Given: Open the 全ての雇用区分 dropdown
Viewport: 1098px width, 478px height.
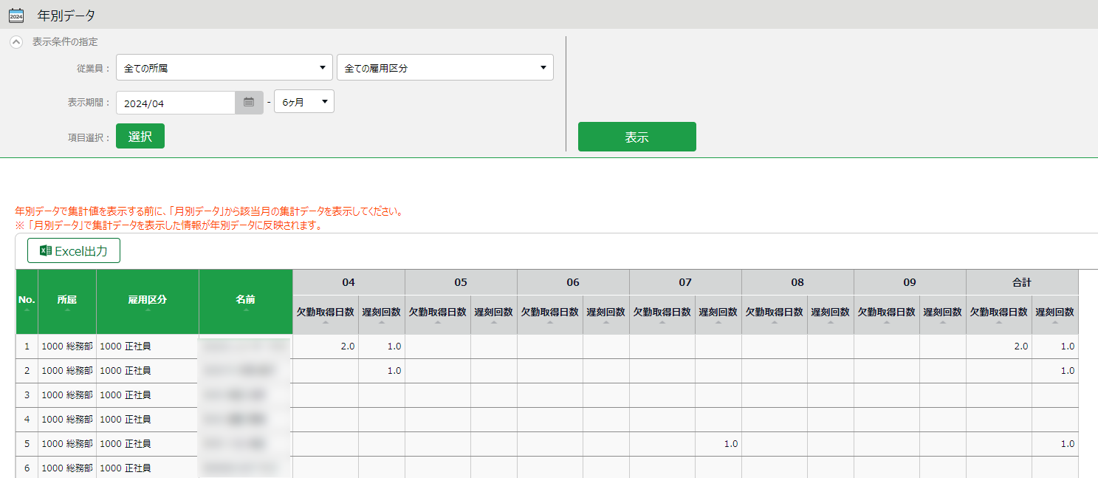Looking at the screenshot, I should point(445,67).
